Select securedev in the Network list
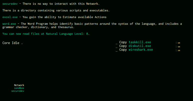 tap(18, 91)
